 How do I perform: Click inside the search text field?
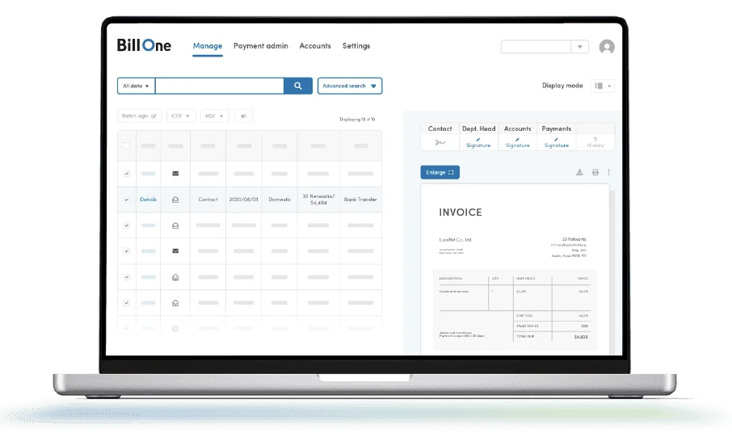pos(220,86)
